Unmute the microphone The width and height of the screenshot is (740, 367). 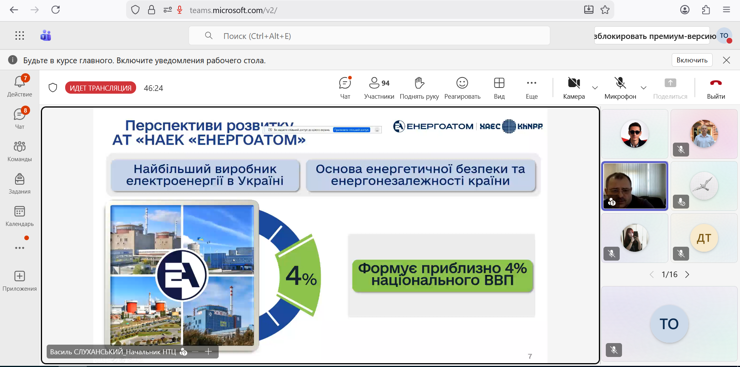620,88
